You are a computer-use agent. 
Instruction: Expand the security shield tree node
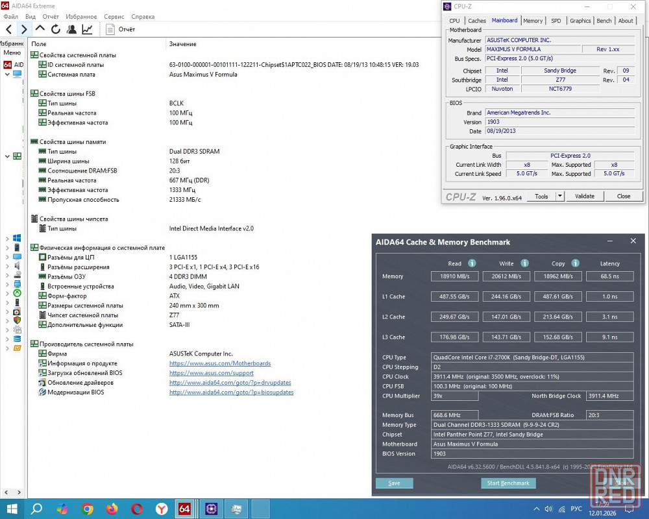pyautogui.click(x=7, y=320)
